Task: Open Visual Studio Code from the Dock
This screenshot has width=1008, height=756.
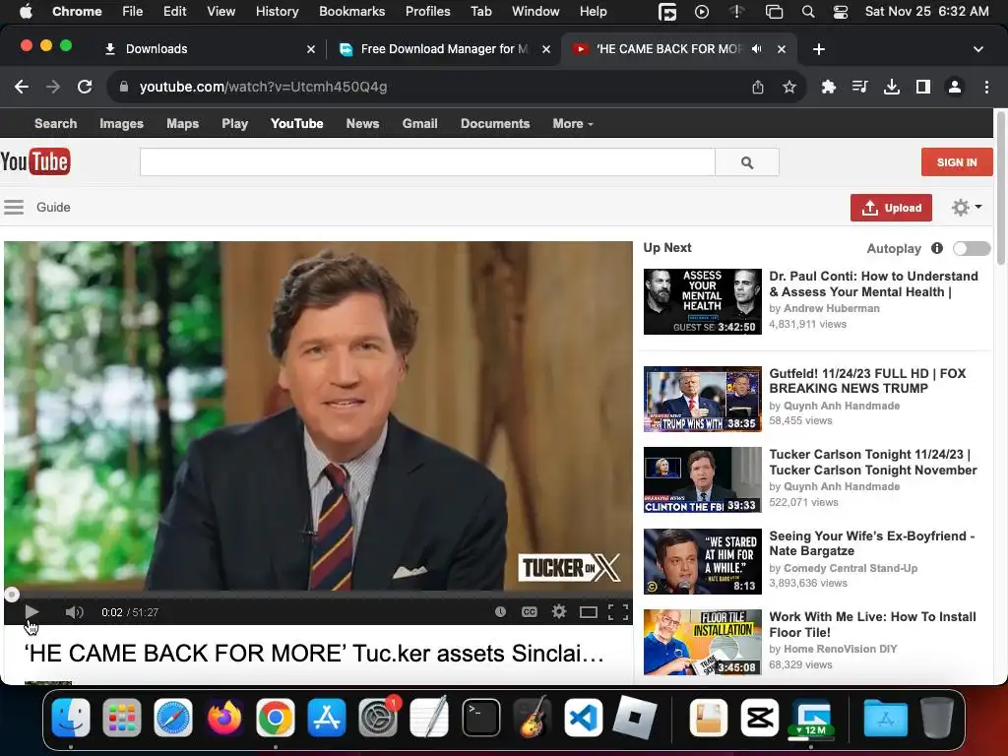Action: coord(583,718)
